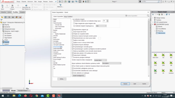Open the Pencere menu
175x98 pixels.
(x=45, y=2)
